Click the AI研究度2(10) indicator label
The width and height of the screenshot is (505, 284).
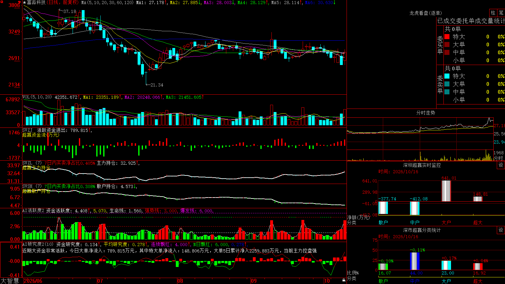[38, 244]
